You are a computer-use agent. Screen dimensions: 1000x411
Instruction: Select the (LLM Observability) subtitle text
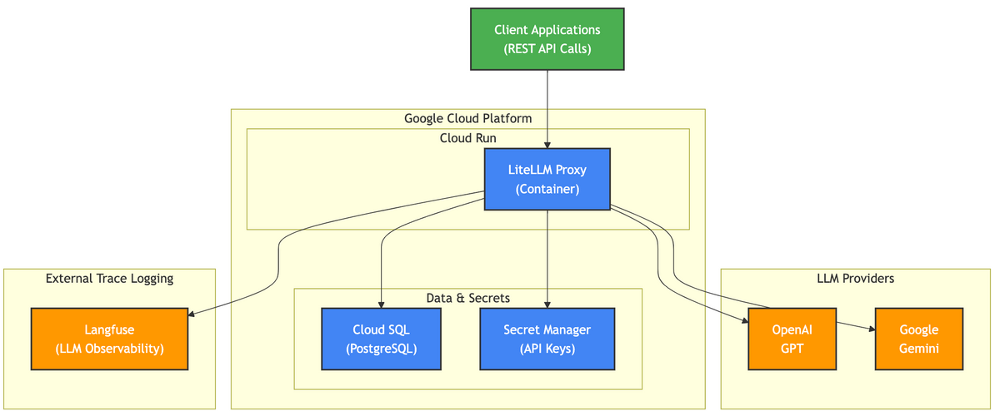pos(109,348)
